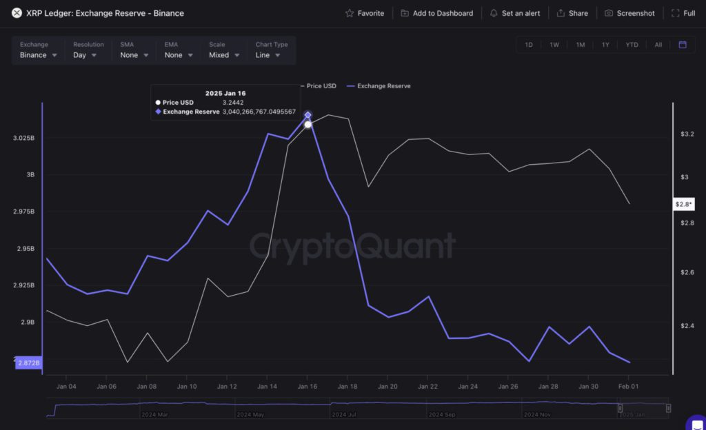Click the $2.6 price axis label

[x=687, y=272]
